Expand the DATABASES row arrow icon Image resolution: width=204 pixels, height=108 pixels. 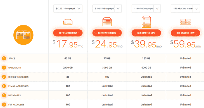pyautogui.click(x=4, y=95)
